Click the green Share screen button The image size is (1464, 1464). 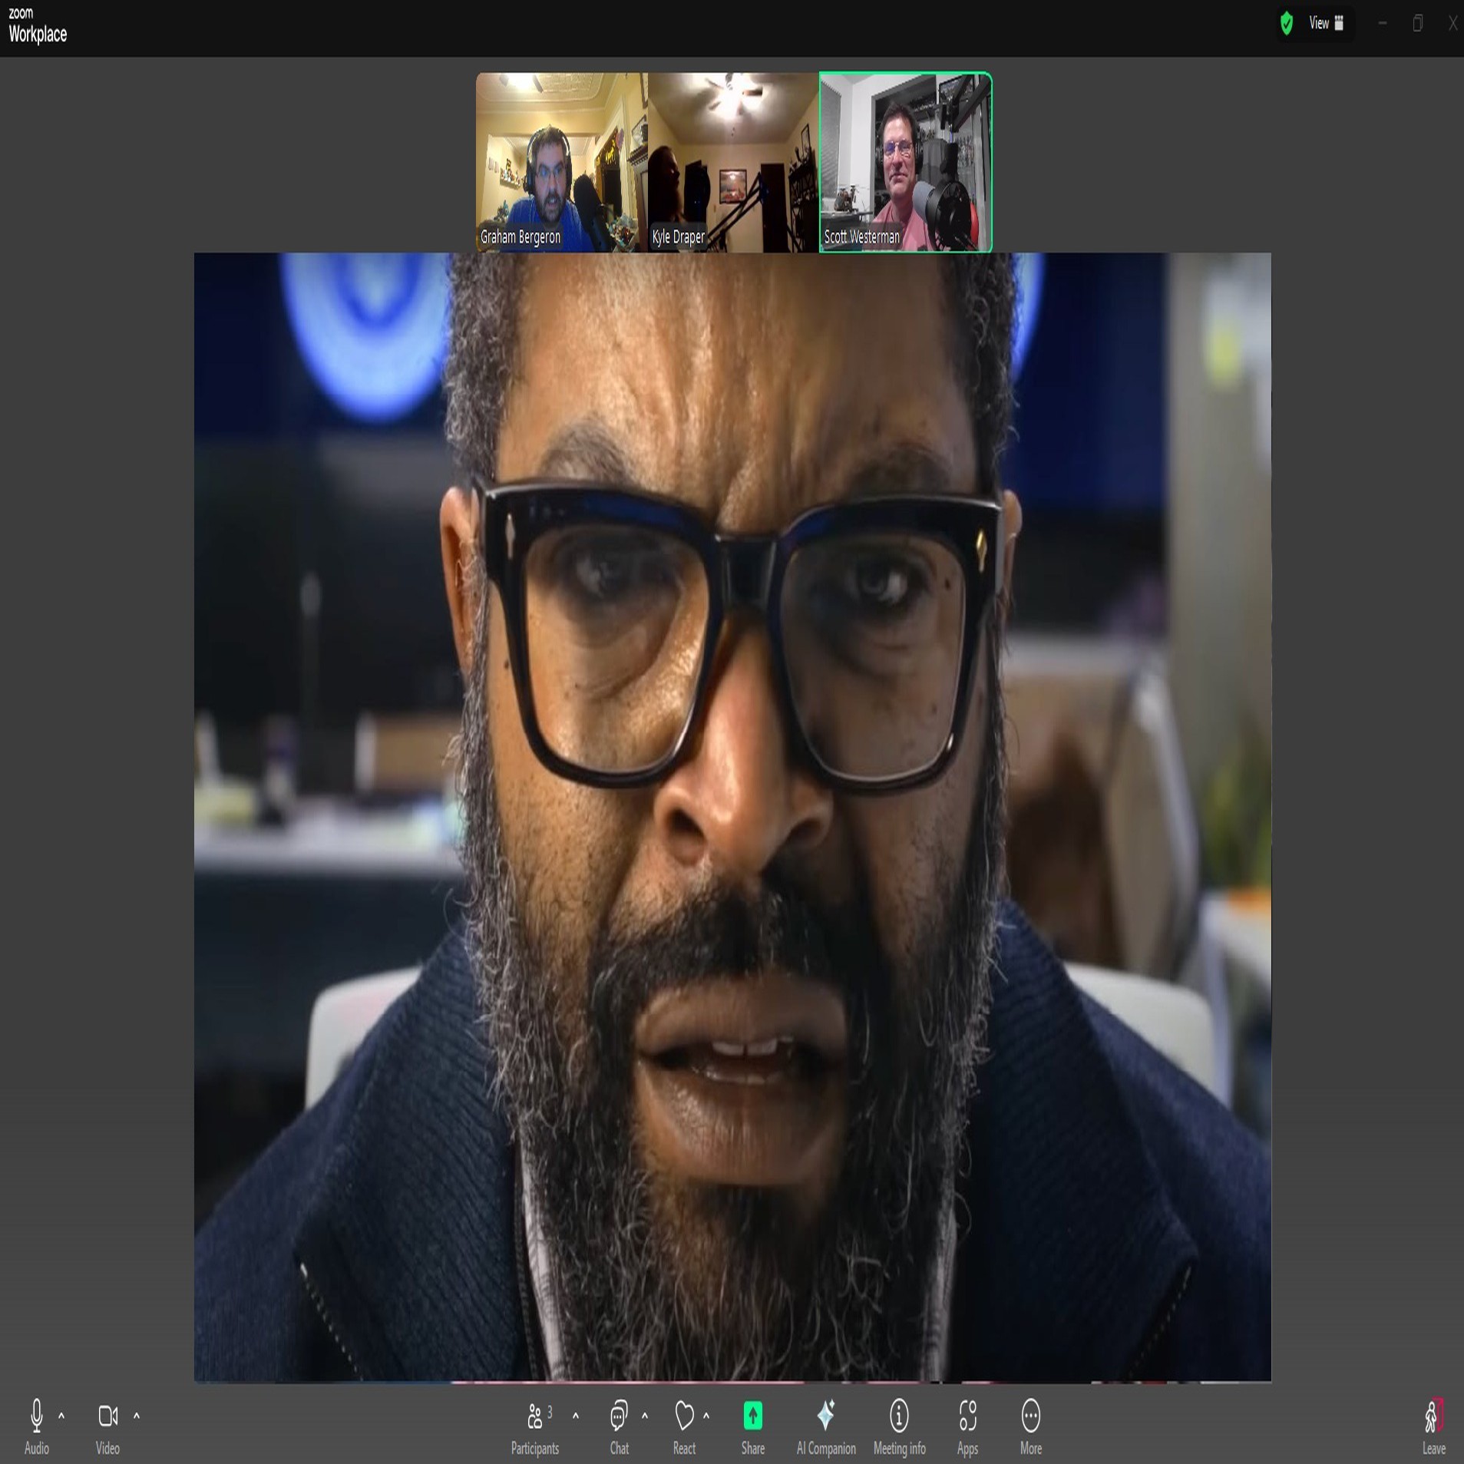click(752, 1426)
